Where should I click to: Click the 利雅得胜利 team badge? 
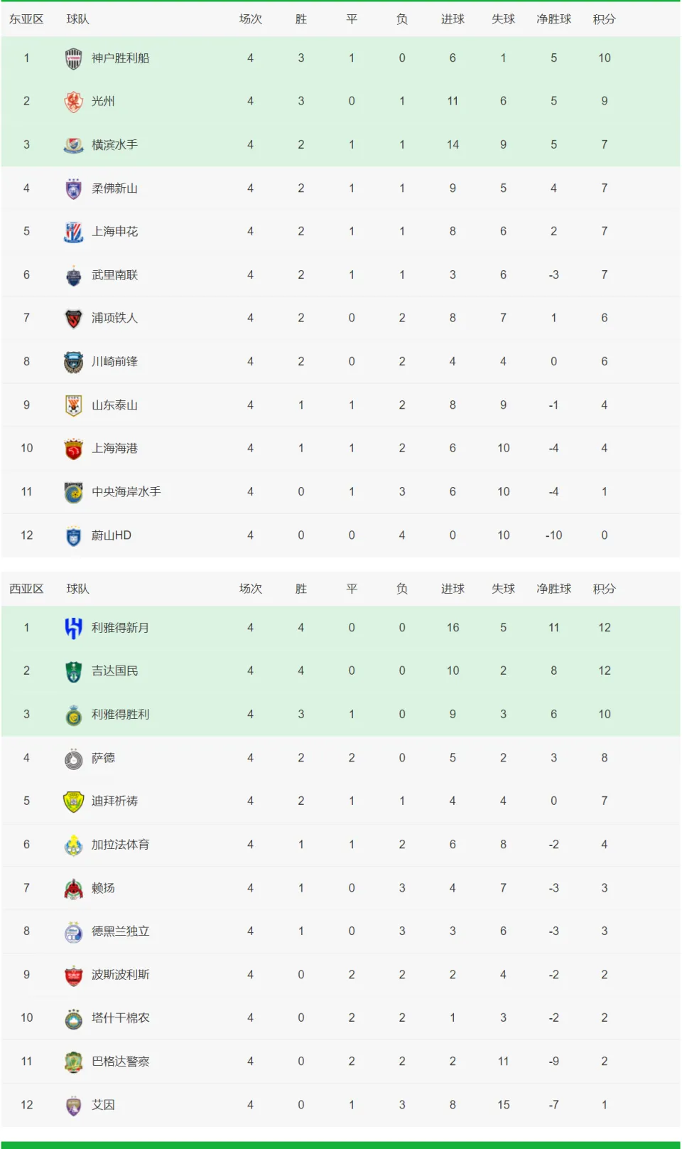pos(73,715)
